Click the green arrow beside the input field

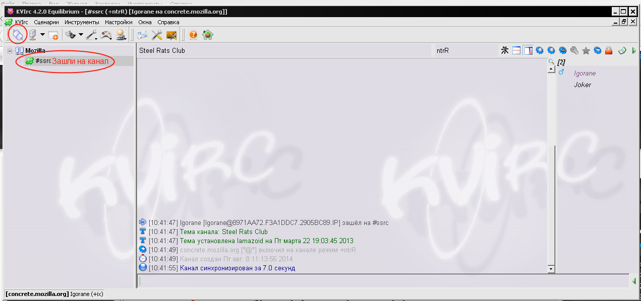click(x=634, y=281)
